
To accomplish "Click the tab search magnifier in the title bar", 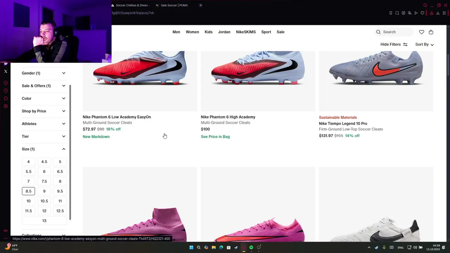I will [425, 5].
